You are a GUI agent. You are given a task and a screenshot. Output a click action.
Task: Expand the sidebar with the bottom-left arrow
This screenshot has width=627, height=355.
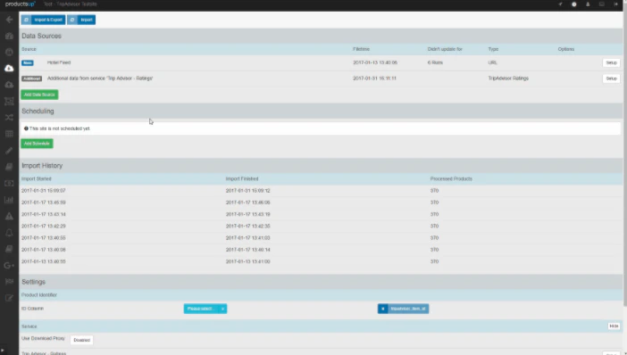click(3, 351)
